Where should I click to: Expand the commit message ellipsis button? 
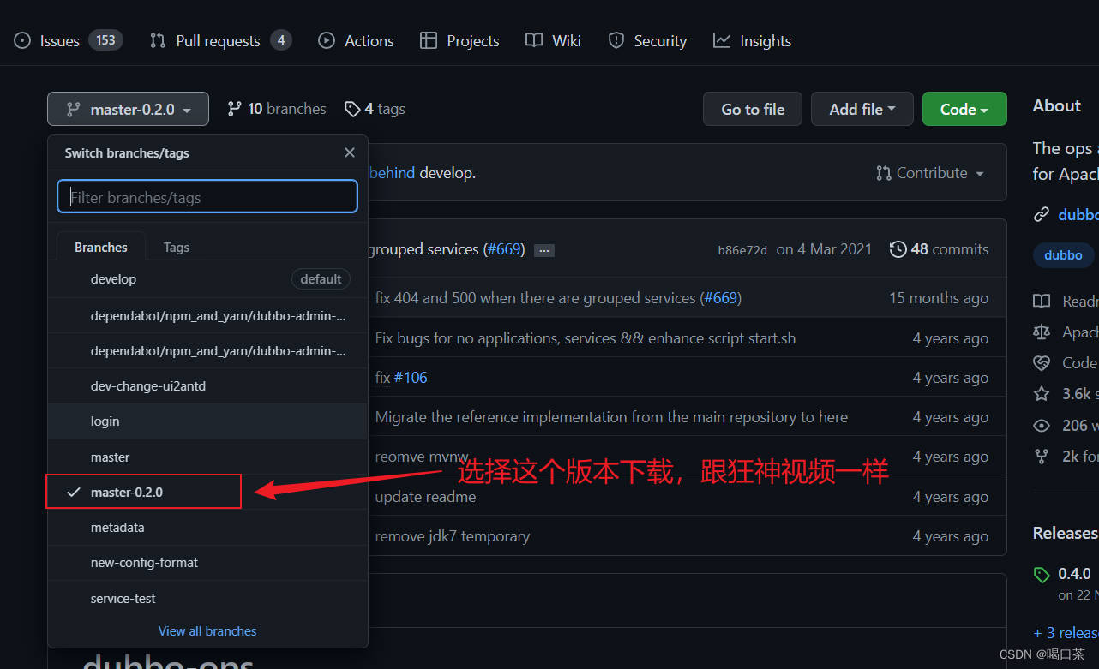(x=543, y=250)
